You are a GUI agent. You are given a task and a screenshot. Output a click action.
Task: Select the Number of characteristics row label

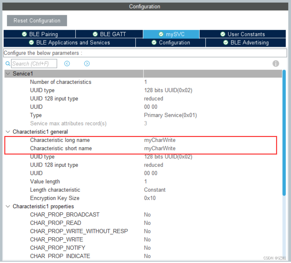[61, 82]
